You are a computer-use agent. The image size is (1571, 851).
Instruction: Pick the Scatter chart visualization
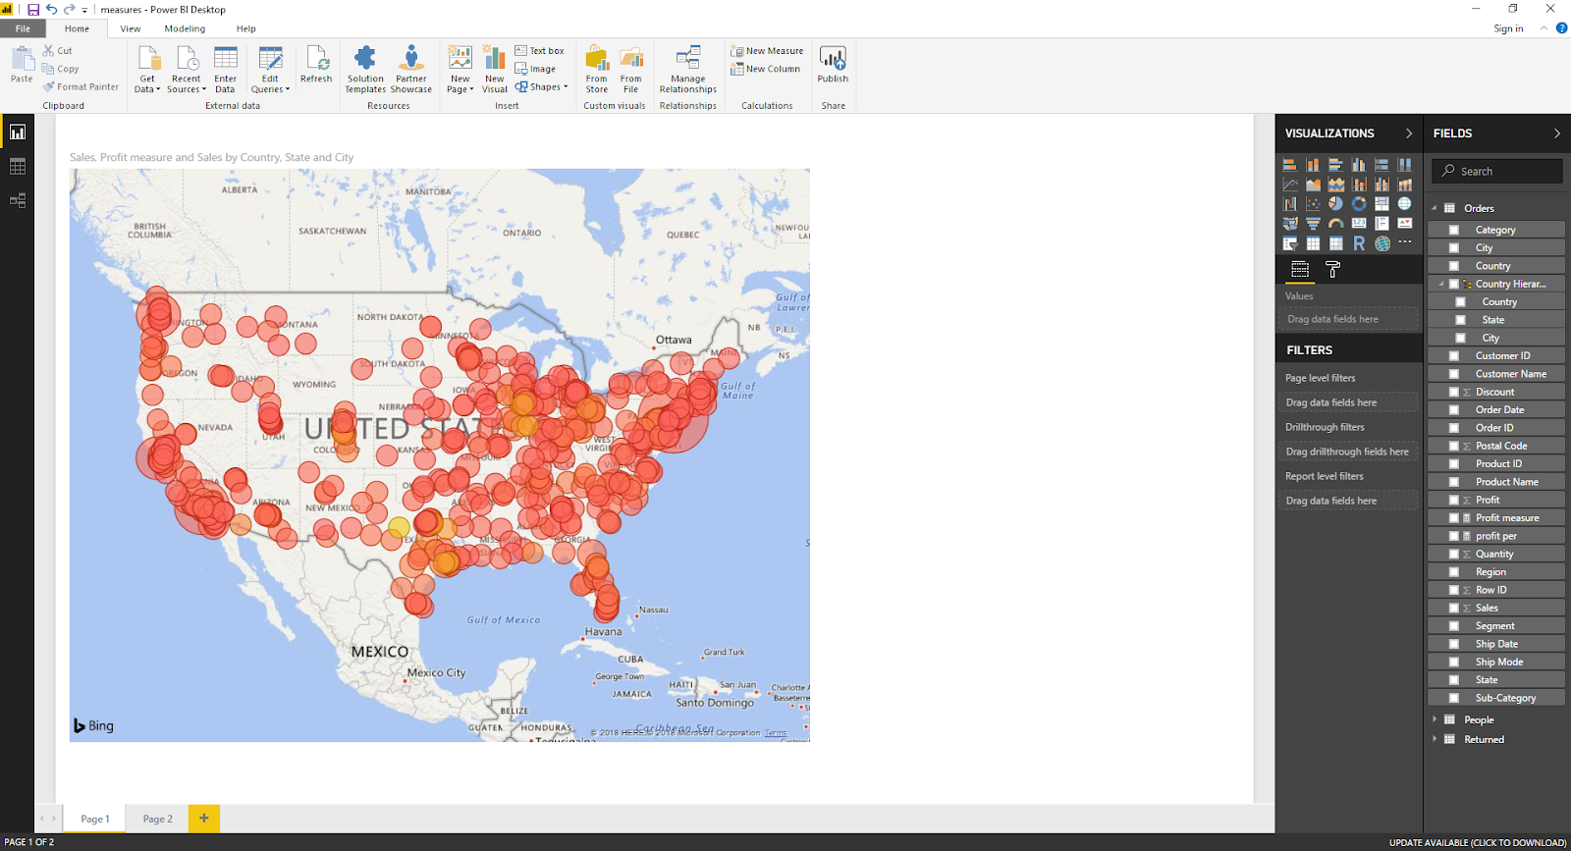pos(1313,204)
